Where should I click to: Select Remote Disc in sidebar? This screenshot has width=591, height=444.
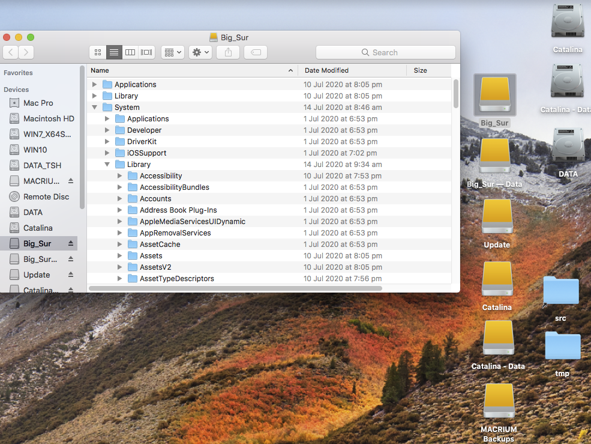38,196
